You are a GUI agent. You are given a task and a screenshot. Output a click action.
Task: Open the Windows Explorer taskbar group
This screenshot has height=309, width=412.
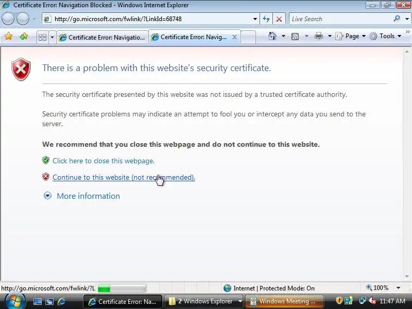click(x=204, y=301)
